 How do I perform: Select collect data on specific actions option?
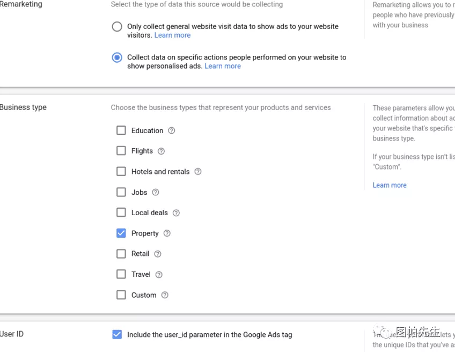coord(117,57)
